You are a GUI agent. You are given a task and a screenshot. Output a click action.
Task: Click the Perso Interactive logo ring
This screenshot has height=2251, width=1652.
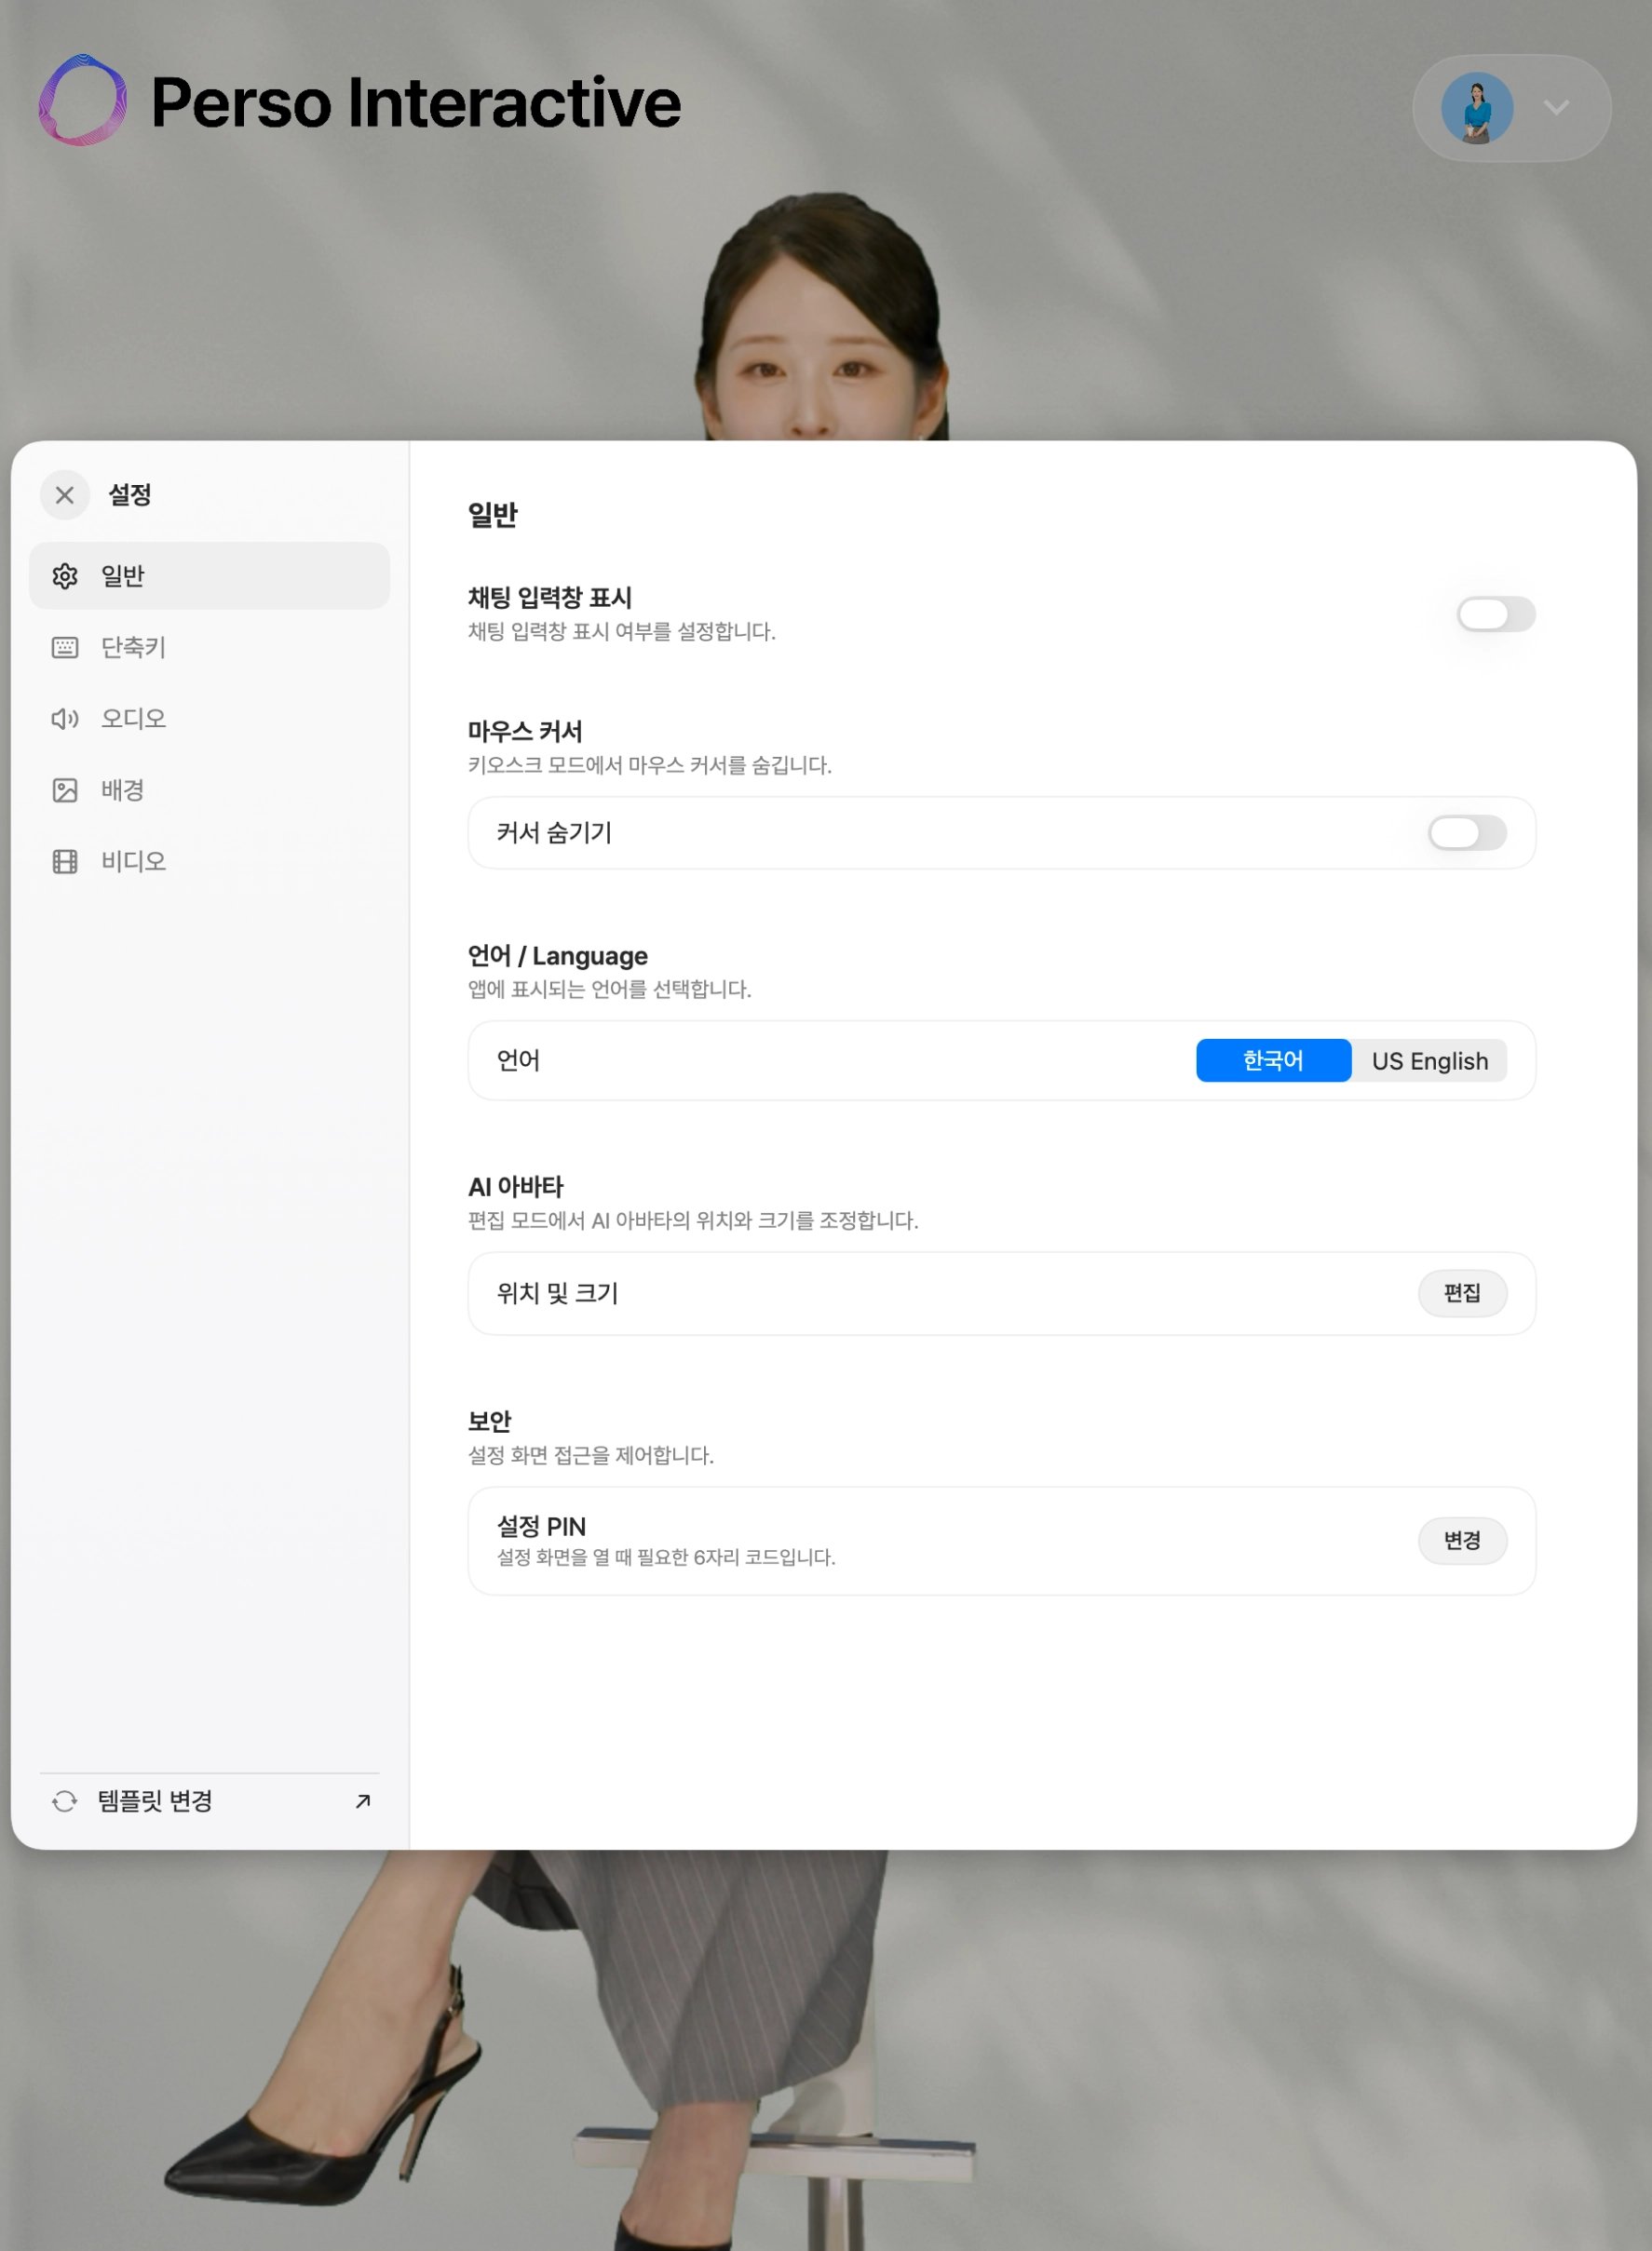pos(83,100)
